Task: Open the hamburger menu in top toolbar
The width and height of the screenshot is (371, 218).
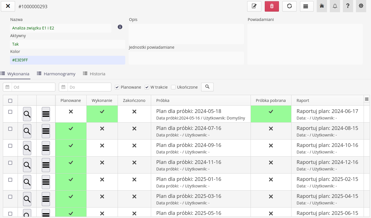Action: click(x=307, y=6)
